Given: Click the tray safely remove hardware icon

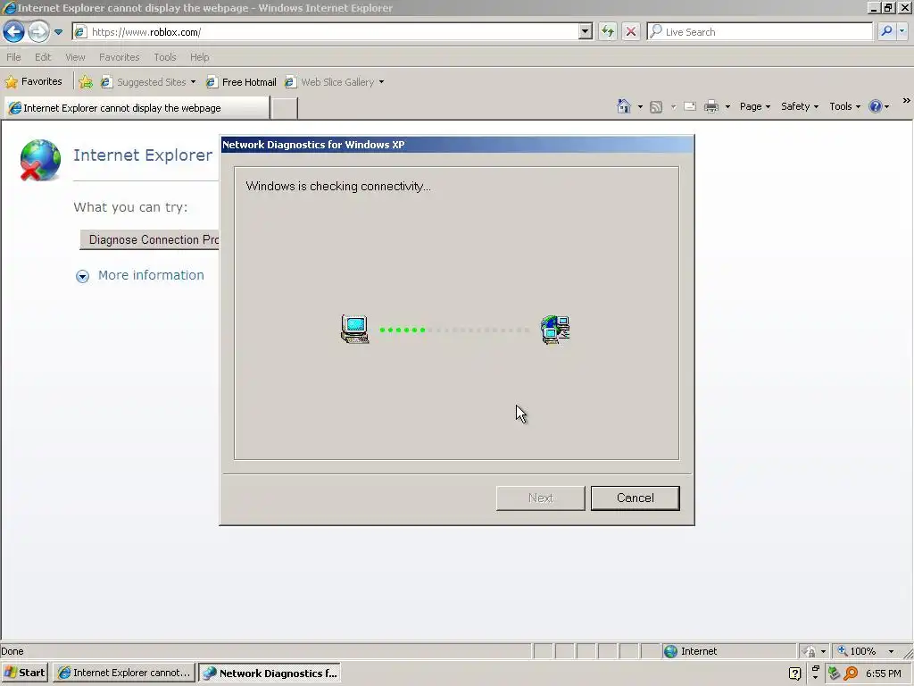Looking at the screenshot, I should coord(834,673).
